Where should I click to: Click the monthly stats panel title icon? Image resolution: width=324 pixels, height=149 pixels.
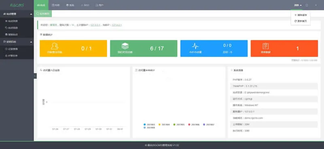tap(136, 70)
